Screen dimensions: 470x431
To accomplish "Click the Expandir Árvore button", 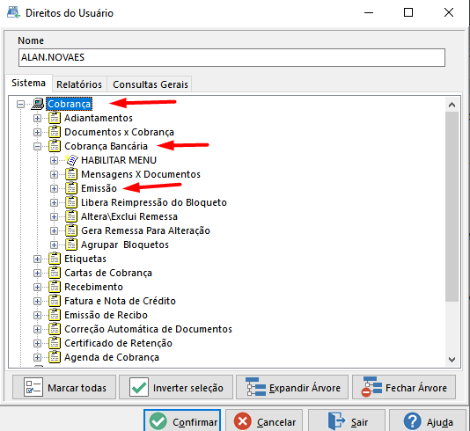I will click(x=292, y=387).
